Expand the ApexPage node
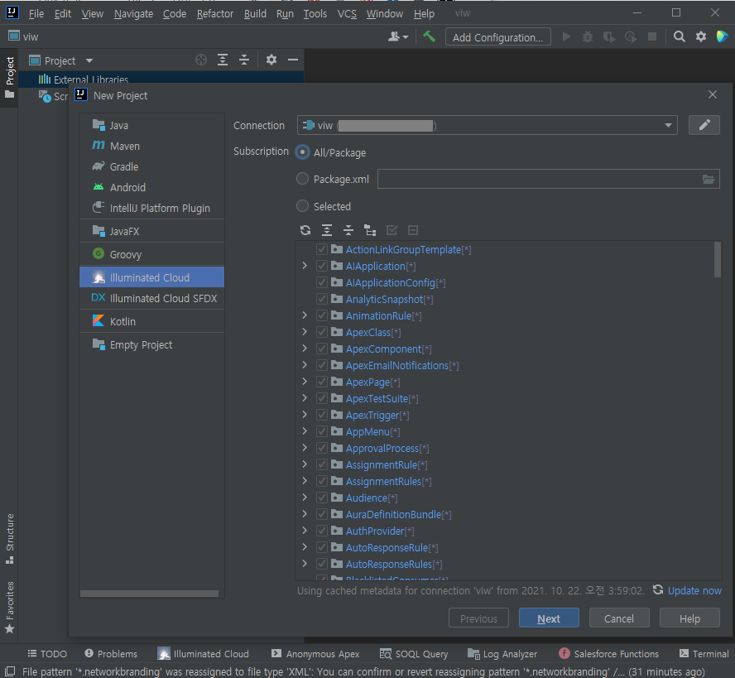Screen dimensions: 735x678 pyautogui.click(x=305, y=382)
